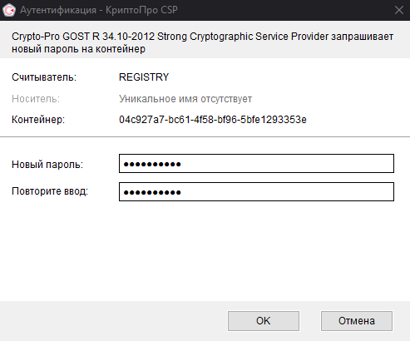Focus the Новый пароль input field
Image resolution: width=410 pixels, height=341 pixels.
pos(256,164)
